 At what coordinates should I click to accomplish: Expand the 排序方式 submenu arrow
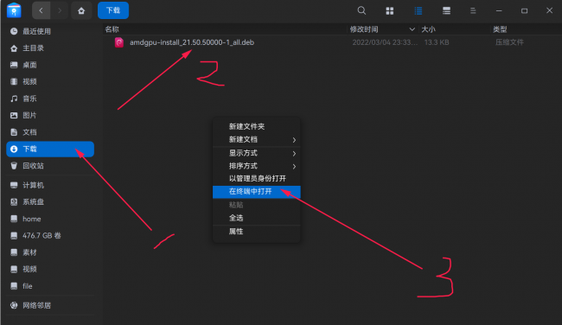coord(294,166)
